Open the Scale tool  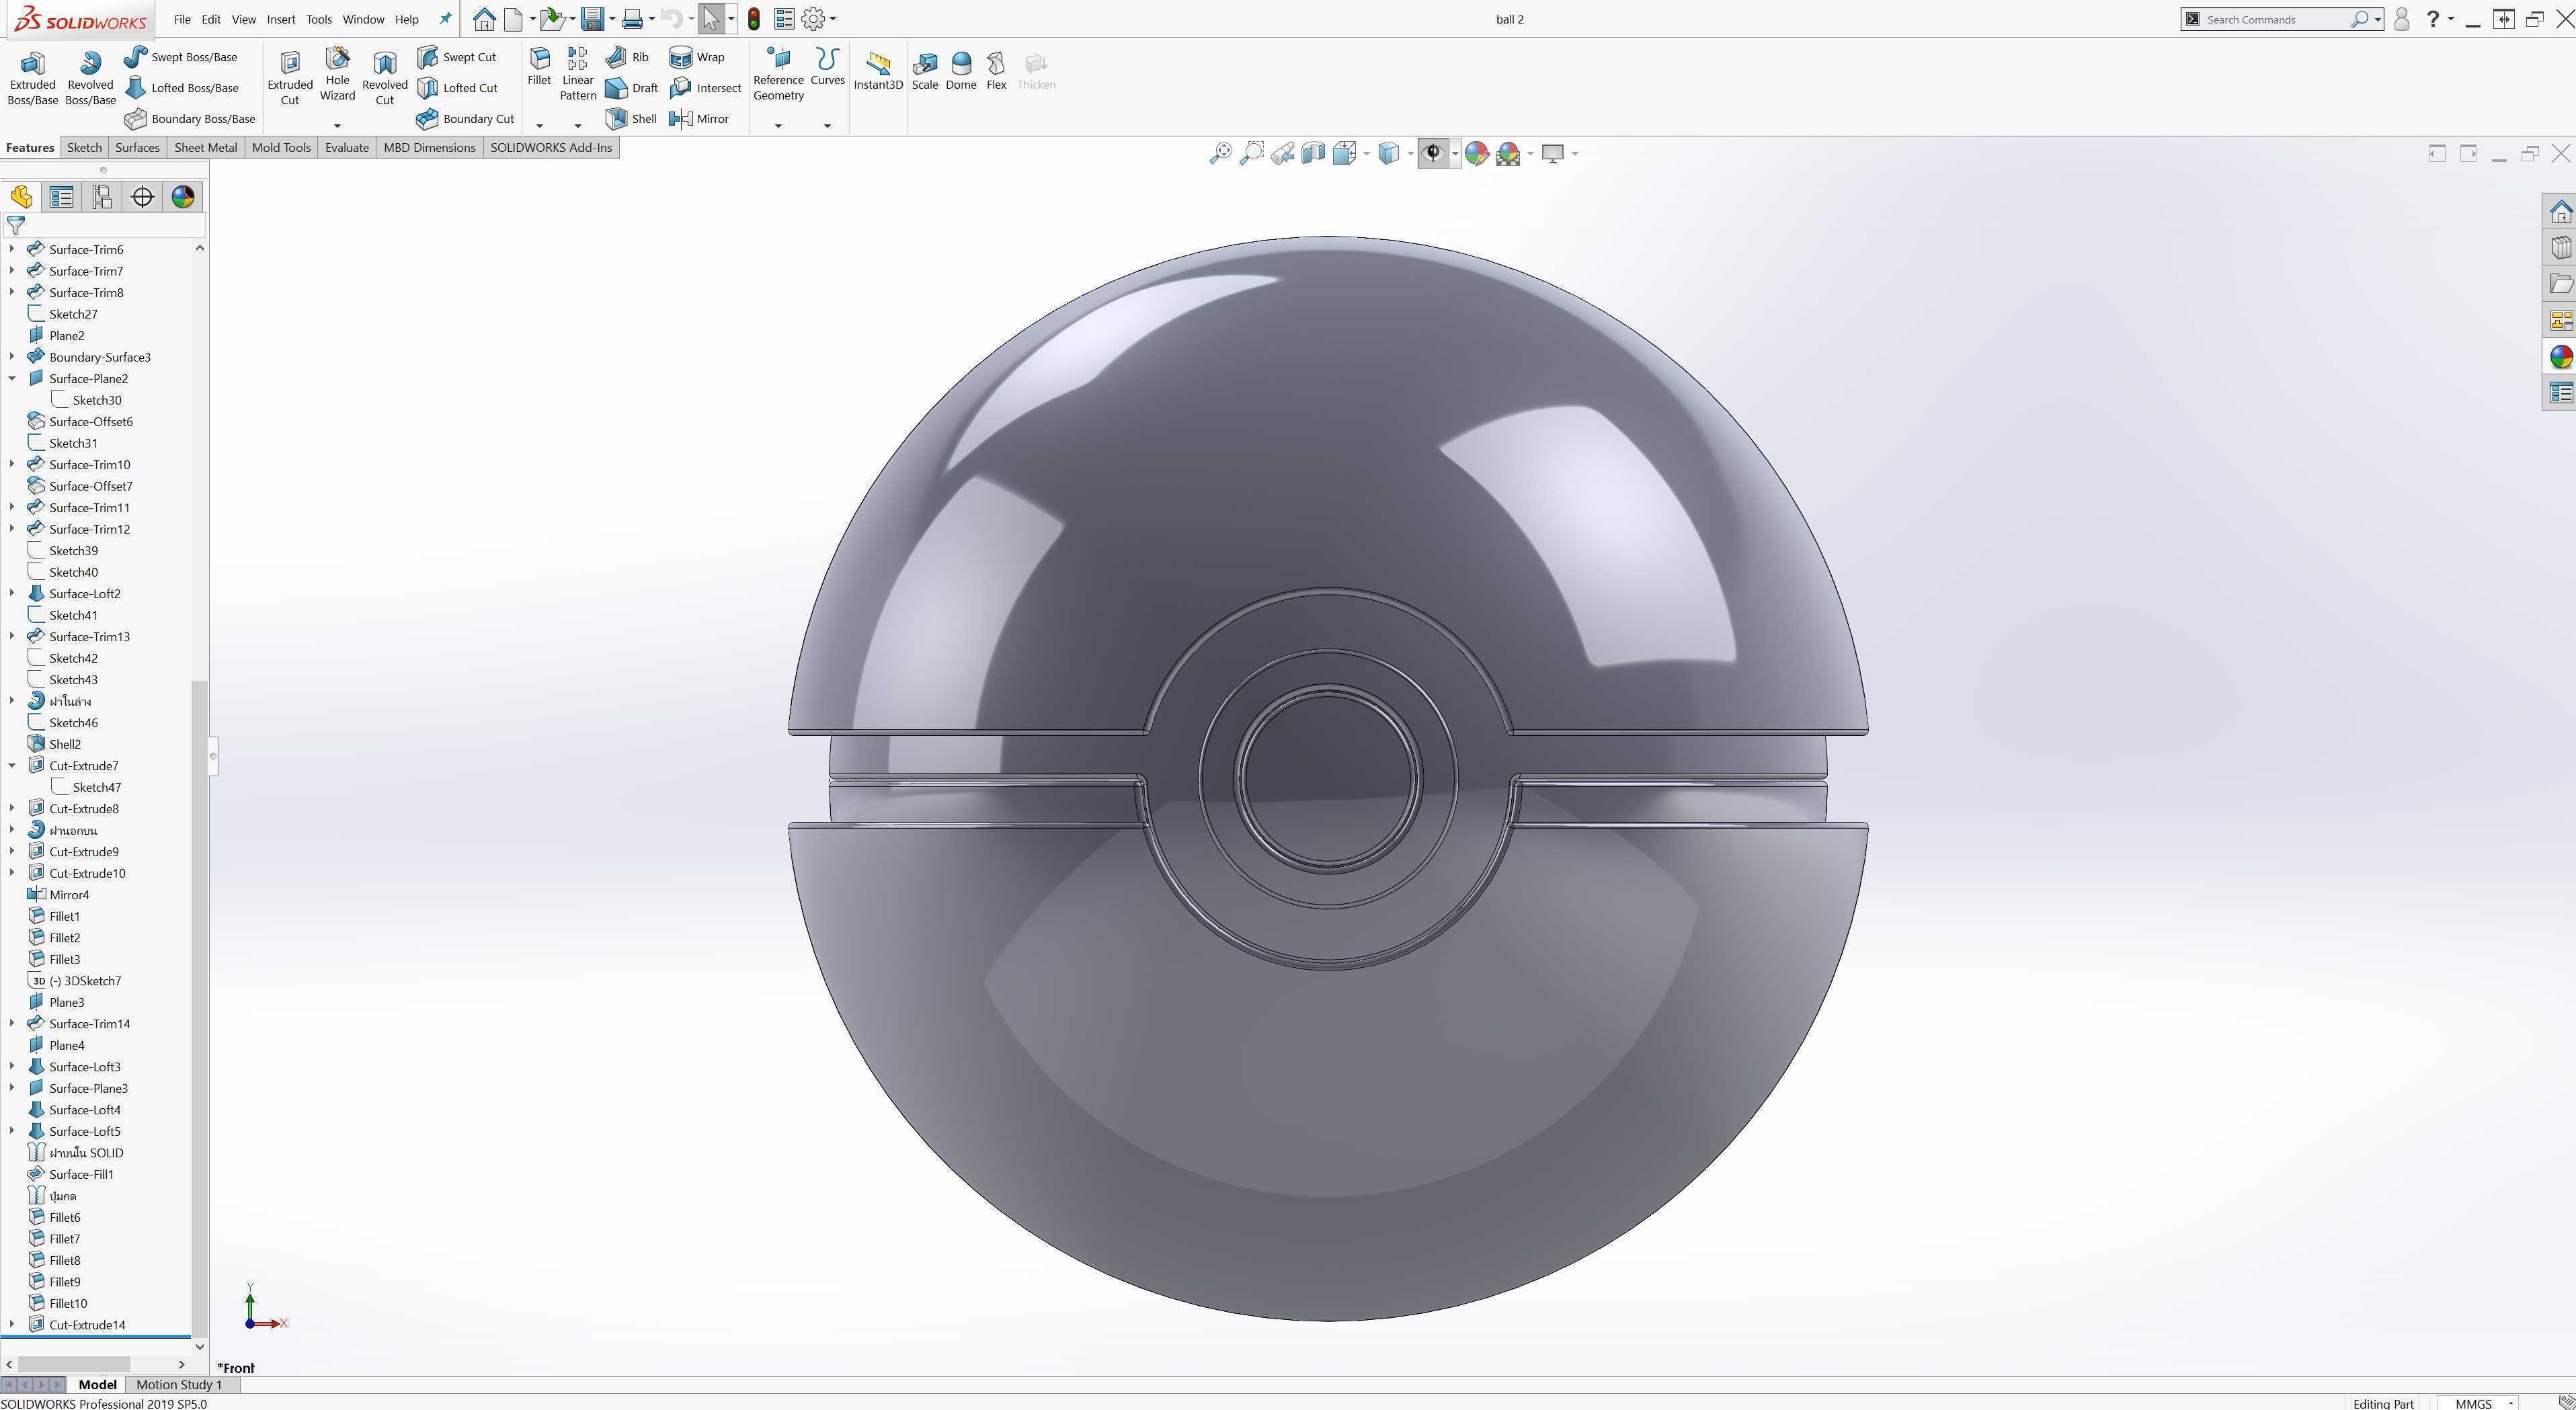925,72
